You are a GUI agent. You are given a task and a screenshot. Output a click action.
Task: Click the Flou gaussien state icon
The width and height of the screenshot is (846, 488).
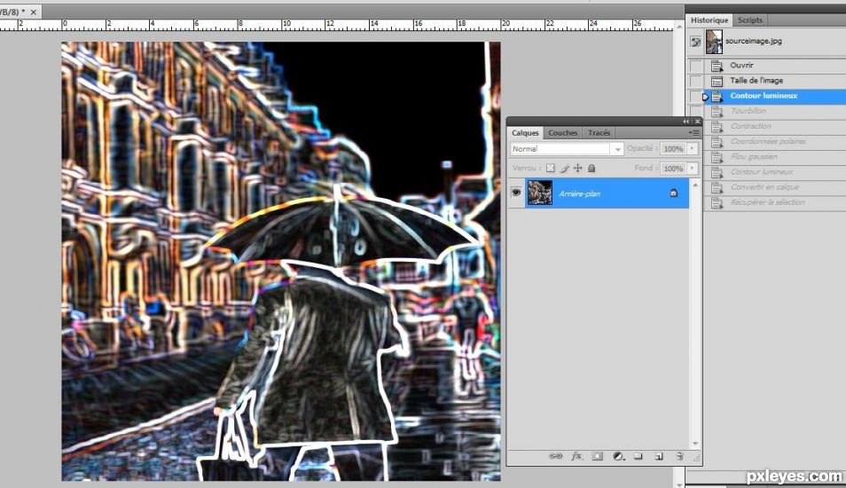click(x=717, y=158)
